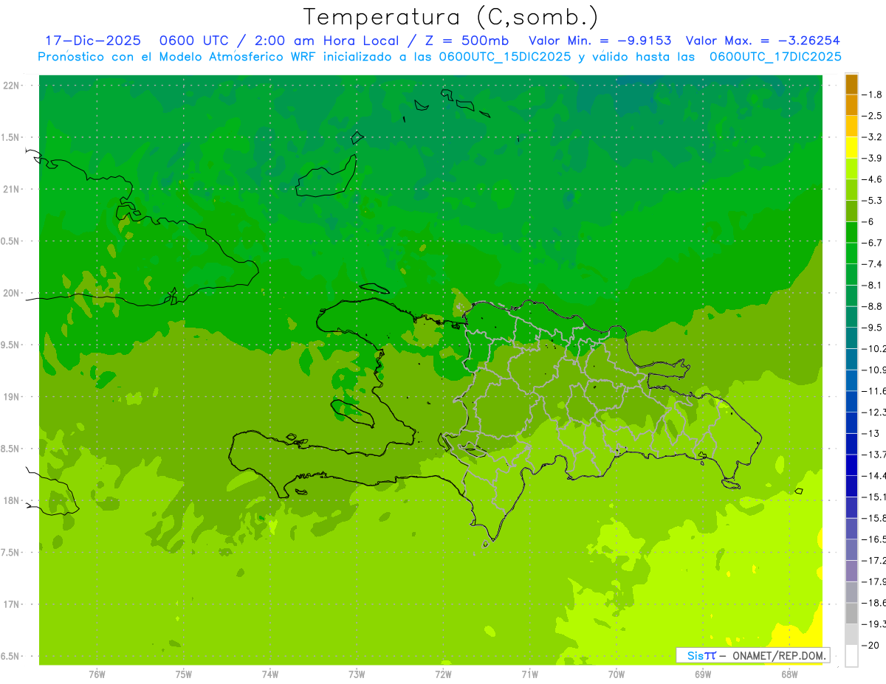Click the yellow swatch between -3.2 and -3.9

point(851,148)
